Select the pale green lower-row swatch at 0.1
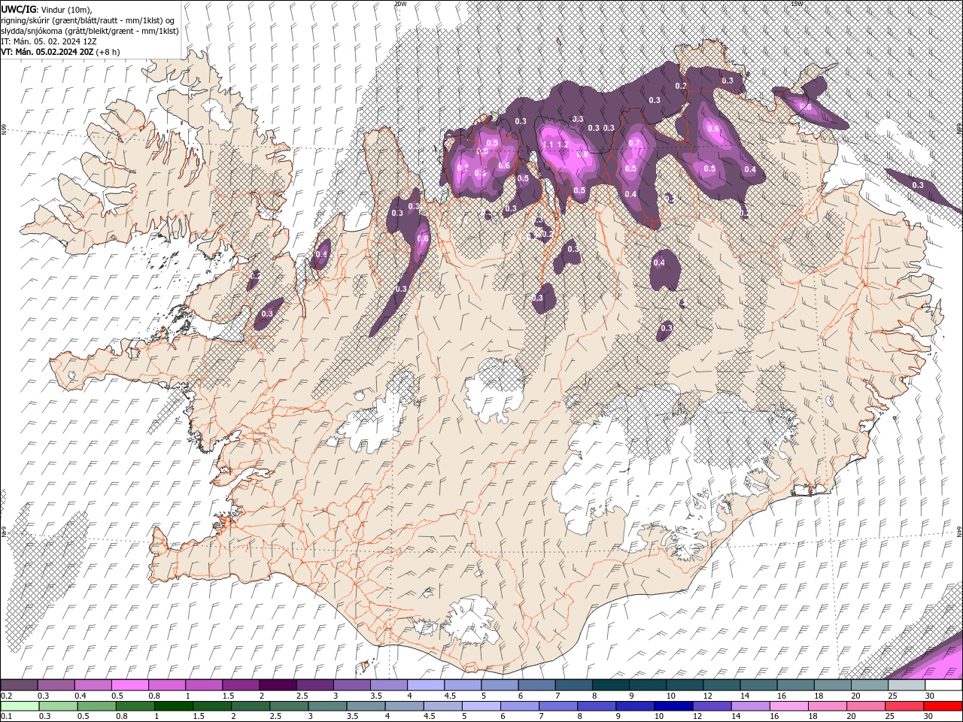 (20, 706)
